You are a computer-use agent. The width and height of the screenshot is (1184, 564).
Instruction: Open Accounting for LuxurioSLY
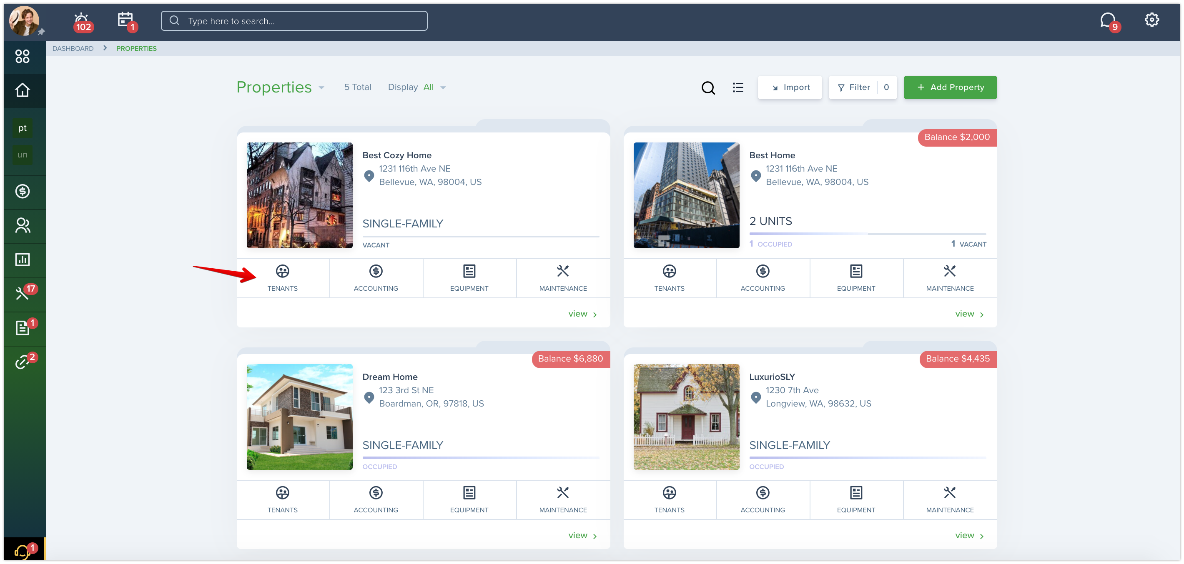click(763, 500)
